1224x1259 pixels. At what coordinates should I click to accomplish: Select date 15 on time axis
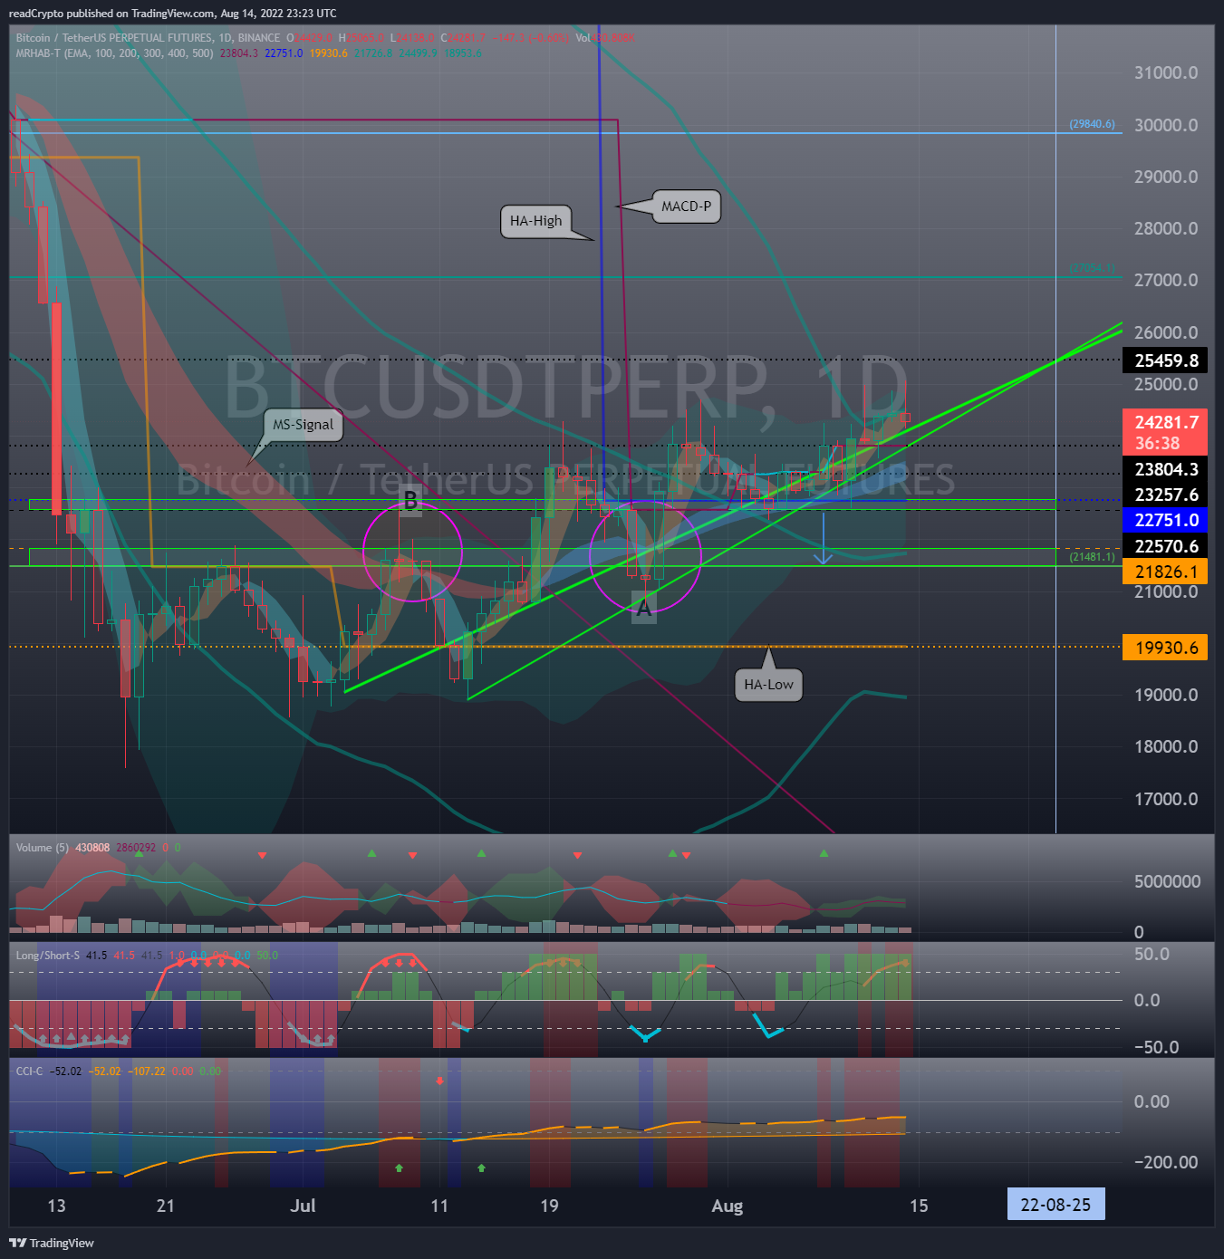point(919,1206)
